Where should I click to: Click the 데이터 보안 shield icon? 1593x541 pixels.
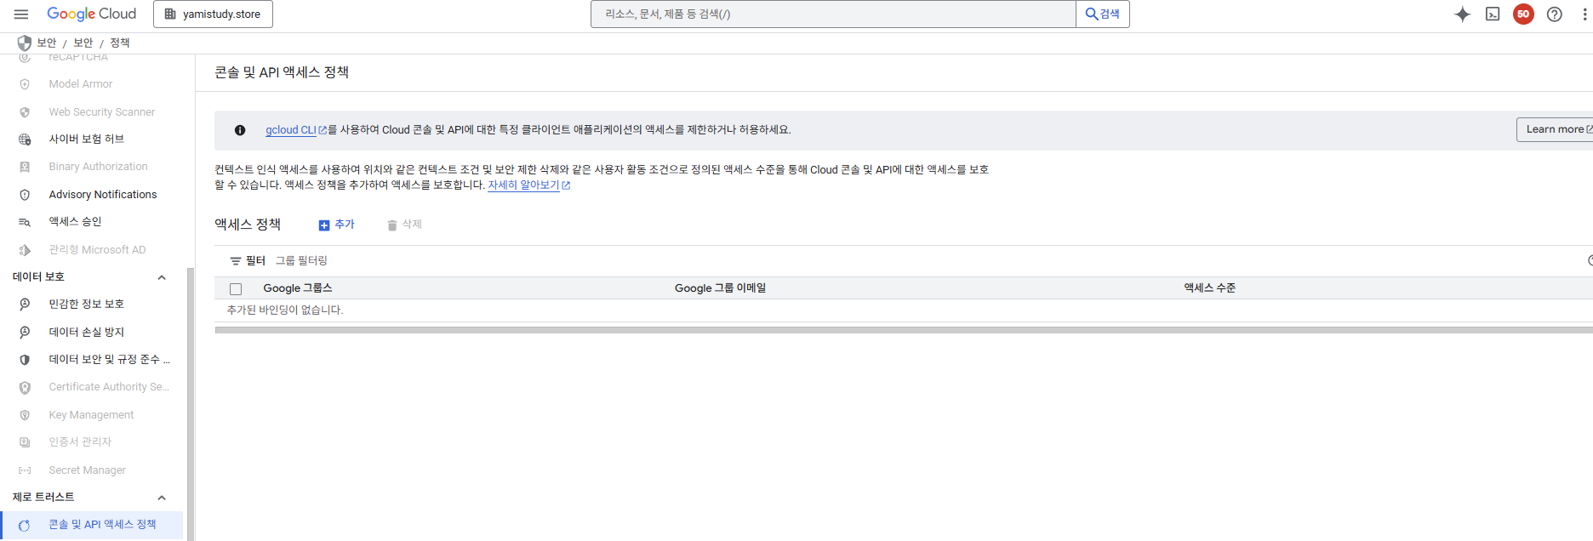(25, 360)
